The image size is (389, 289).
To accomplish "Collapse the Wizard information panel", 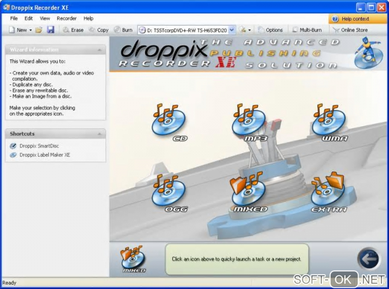I will point(100,50).
